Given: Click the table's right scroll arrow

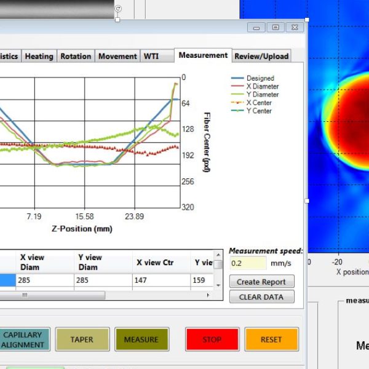Looking at the screenshot, I should [208, 295].
